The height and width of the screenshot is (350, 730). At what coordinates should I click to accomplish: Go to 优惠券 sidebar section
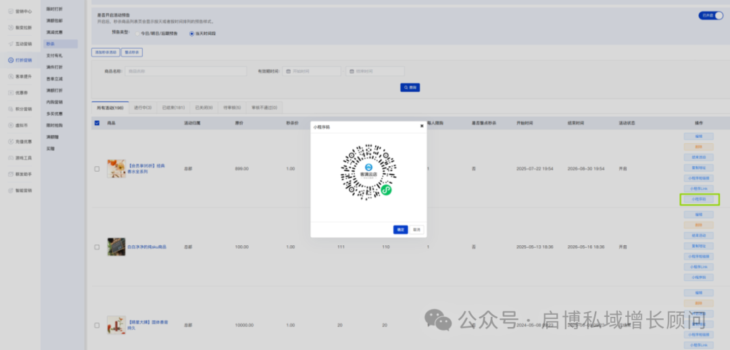pyautogui.click(x=22, y=93)
